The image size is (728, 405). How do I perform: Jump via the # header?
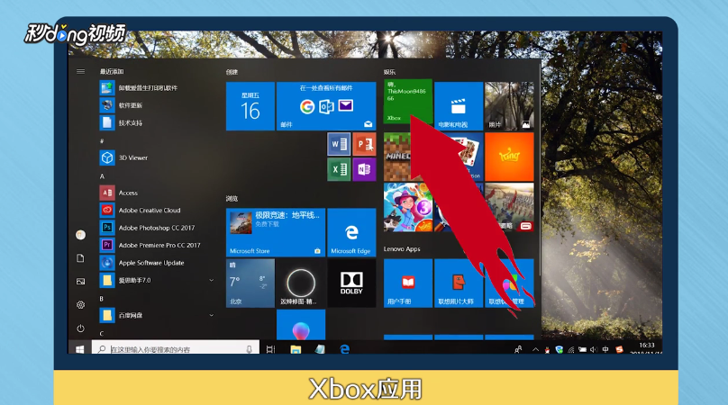[x=102, y=141]
